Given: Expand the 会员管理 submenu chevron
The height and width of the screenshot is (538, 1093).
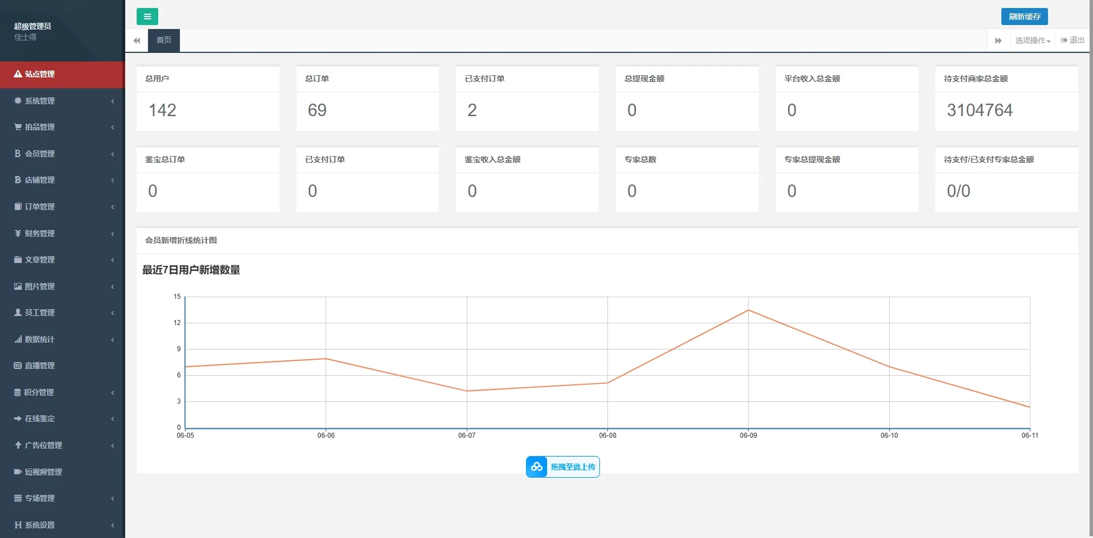Looking at the screenshot, I should tap(113, 154).
